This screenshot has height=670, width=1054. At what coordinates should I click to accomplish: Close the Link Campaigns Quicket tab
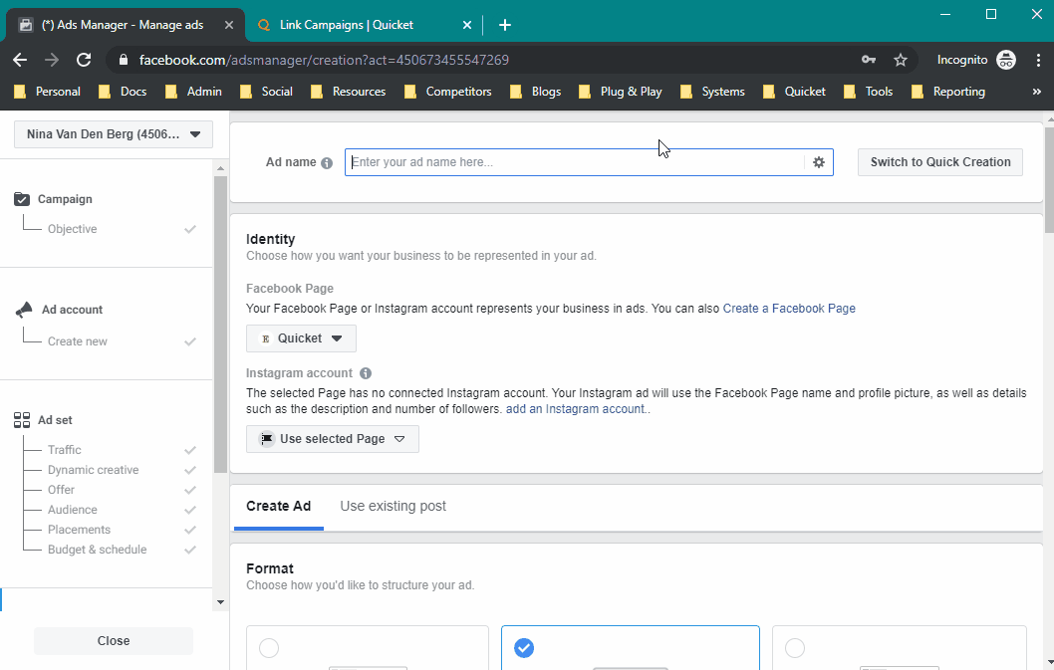pos(467,25)
